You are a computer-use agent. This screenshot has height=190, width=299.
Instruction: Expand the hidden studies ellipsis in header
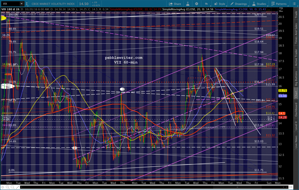pyautogui.click(x=269, y=9)
